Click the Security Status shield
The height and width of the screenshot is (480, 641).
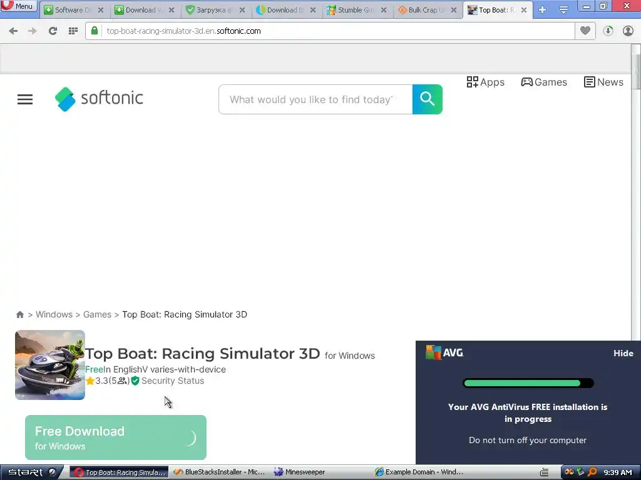click(x=135, y=381)
